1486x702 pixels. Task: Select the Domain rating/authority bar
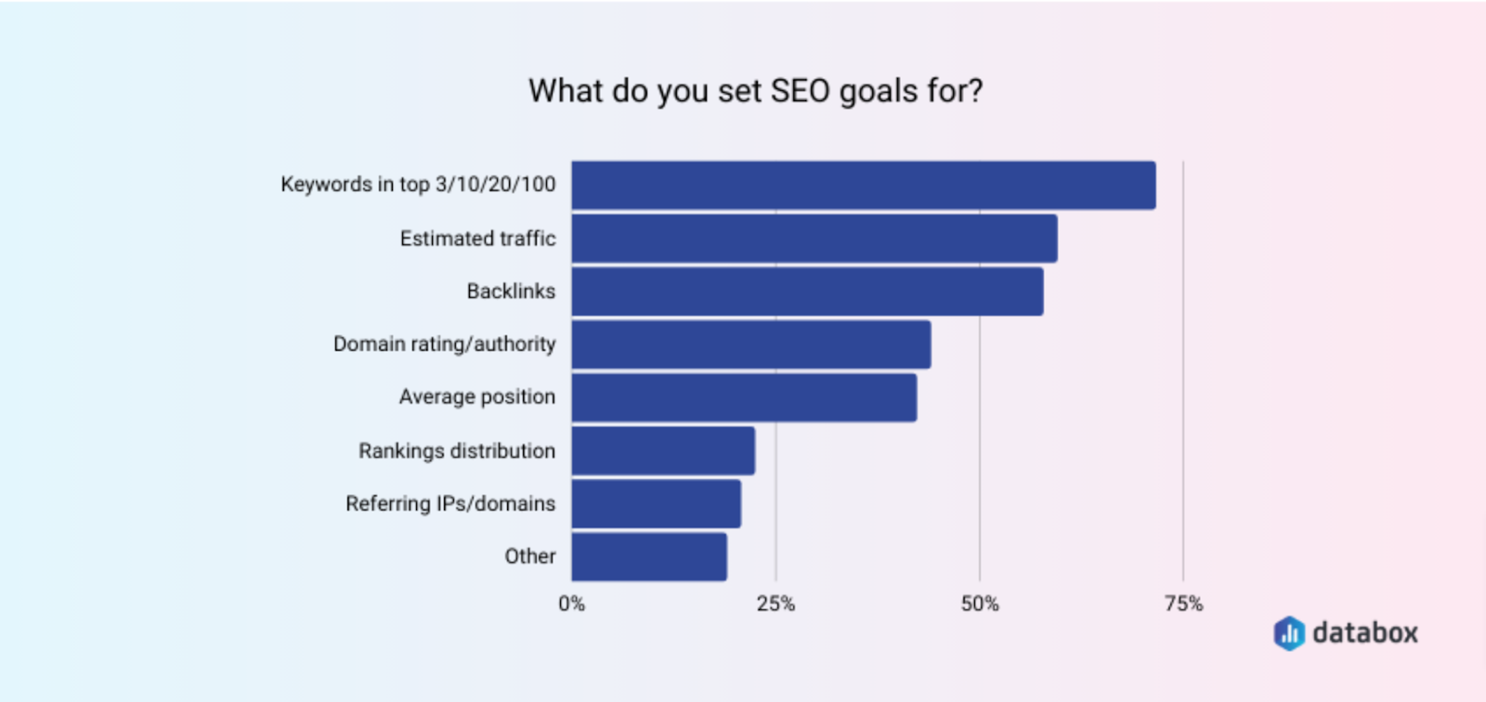click(751, 344)
